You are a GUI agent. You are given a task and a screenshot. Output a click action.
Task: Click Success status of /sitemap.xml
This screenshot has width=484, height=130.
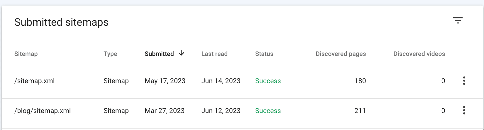268,81
